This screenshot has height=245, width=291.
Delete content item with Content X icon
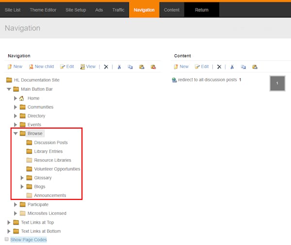coord(219,67)
